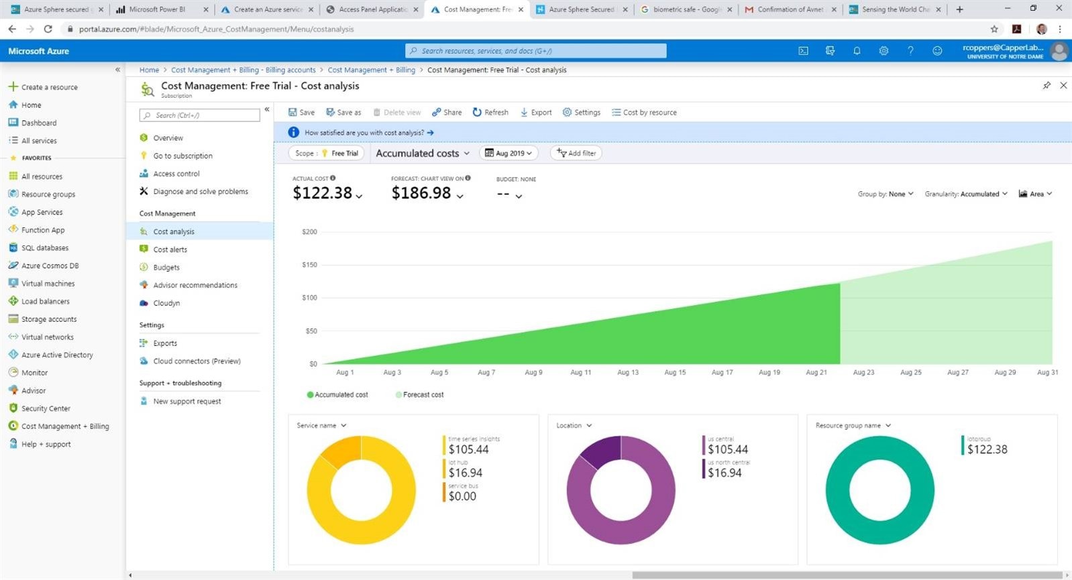The height and width of the screenshot is (580, 1072).
Task: Click the Add filter button
Action: pyautogui.click(x=576, y=154)
